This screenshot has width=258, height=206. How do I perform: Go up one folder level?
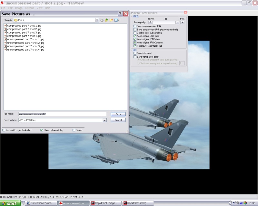point(106,20)
